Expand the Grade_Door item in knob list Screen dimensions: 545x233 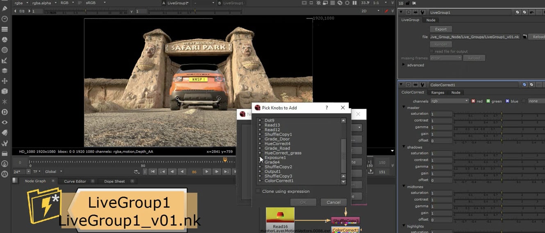point(259,139)
